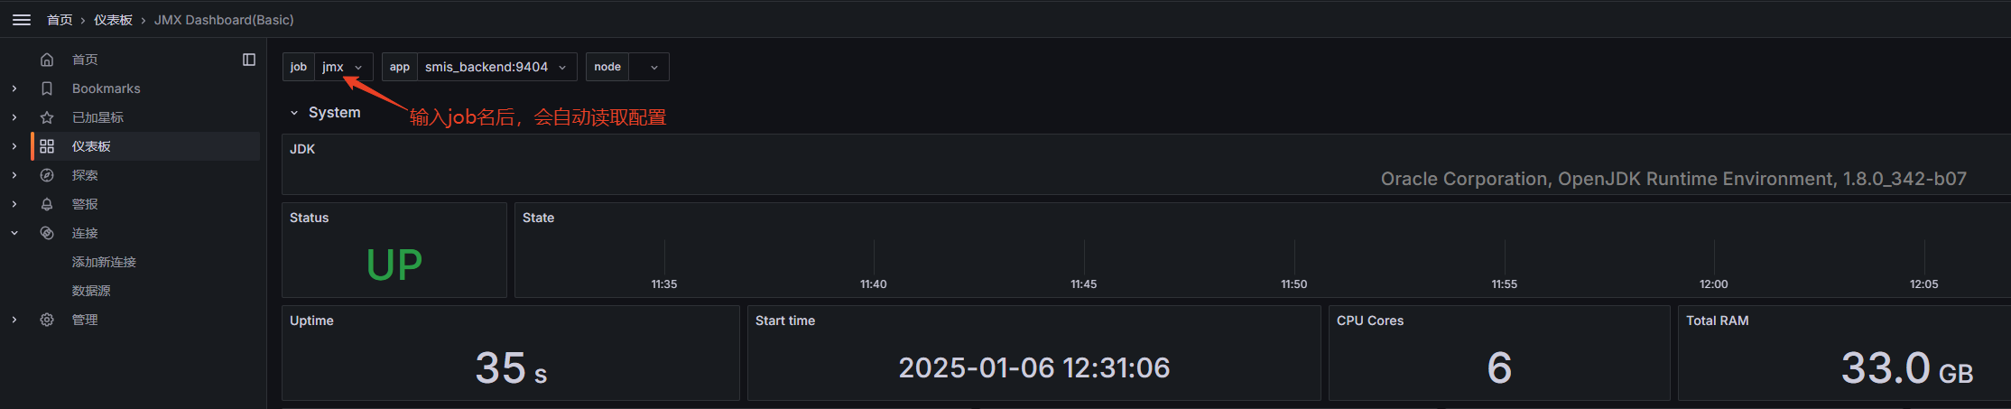Open the node variable dropdown
2011x409 pixels.
click(x=648, y=67)
